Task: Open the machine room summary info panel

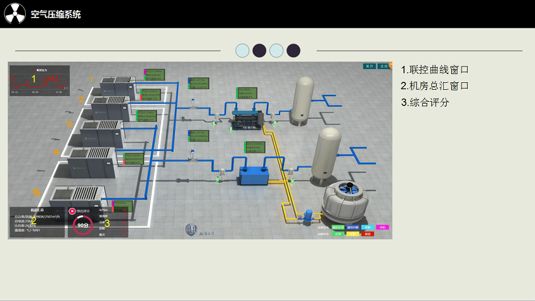Action: tap(37, 222)
